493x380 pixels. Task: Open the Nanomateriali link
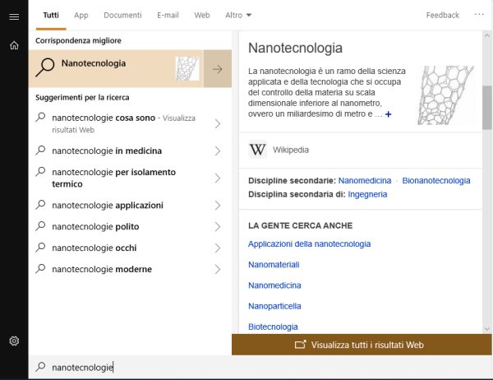pos(274,265)
